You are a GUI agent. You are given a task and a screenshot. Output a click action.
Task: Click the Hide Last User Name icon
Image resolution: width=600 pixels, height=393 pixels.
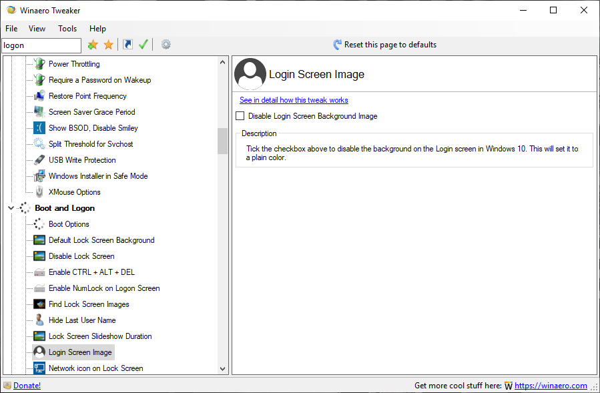[39, 320]
